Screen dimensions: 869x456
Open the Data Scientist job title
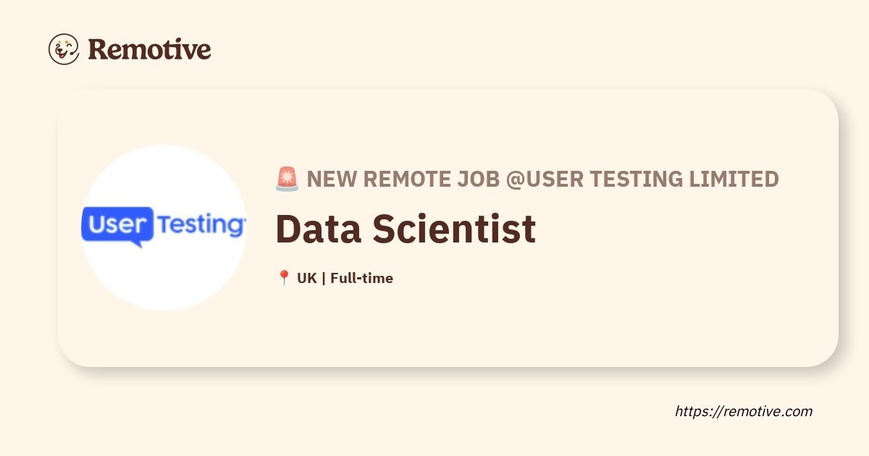[406, 229]
